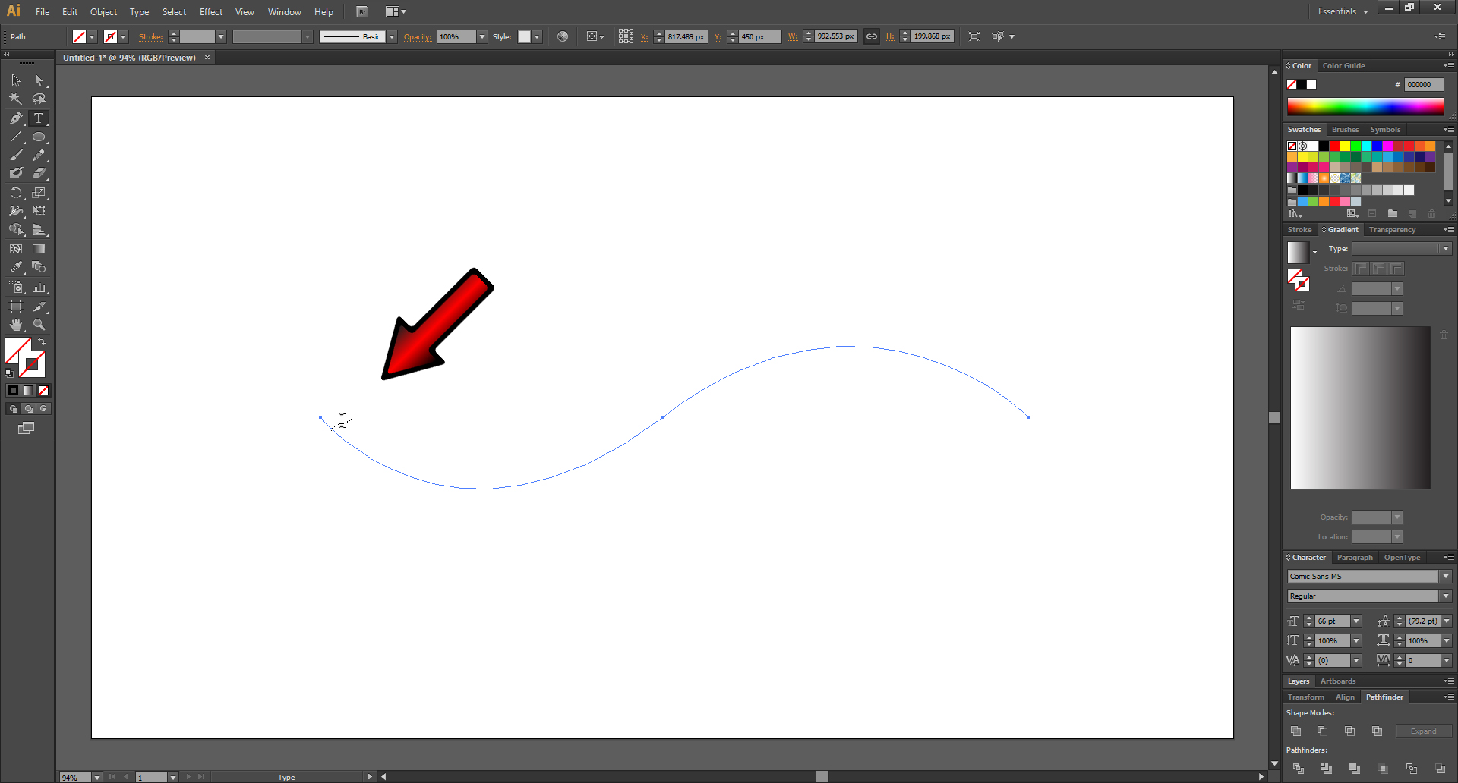Apply the Minus Front shape mode
Image resolution: width=1458 pixels, height=783 pixels.
(x=1322, y=731)
